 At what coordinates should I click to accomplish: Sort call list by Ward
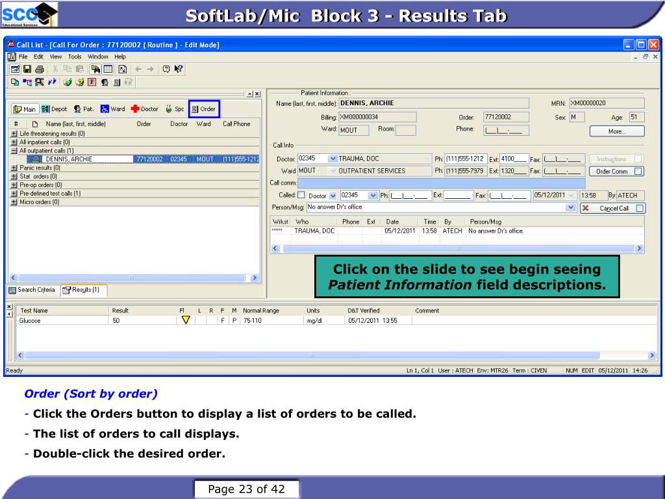tap(113, 109)
